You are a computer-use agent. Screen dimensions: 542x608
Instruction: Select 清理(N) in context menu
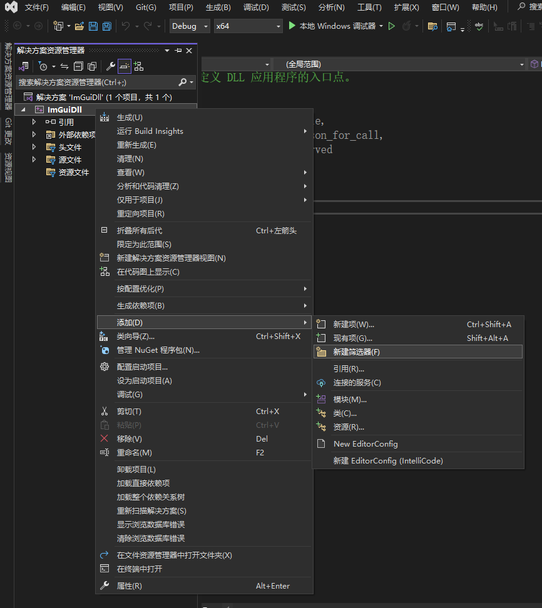tap(204, 159)
